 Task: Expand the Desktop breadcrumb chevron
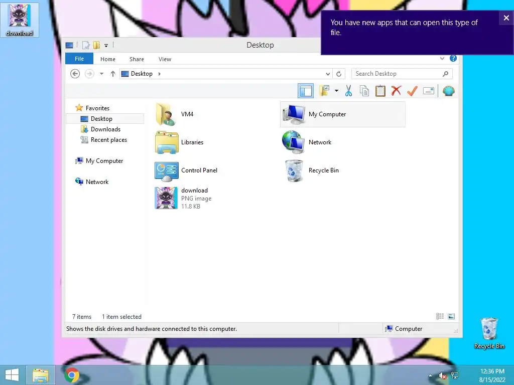pos(159,74)
